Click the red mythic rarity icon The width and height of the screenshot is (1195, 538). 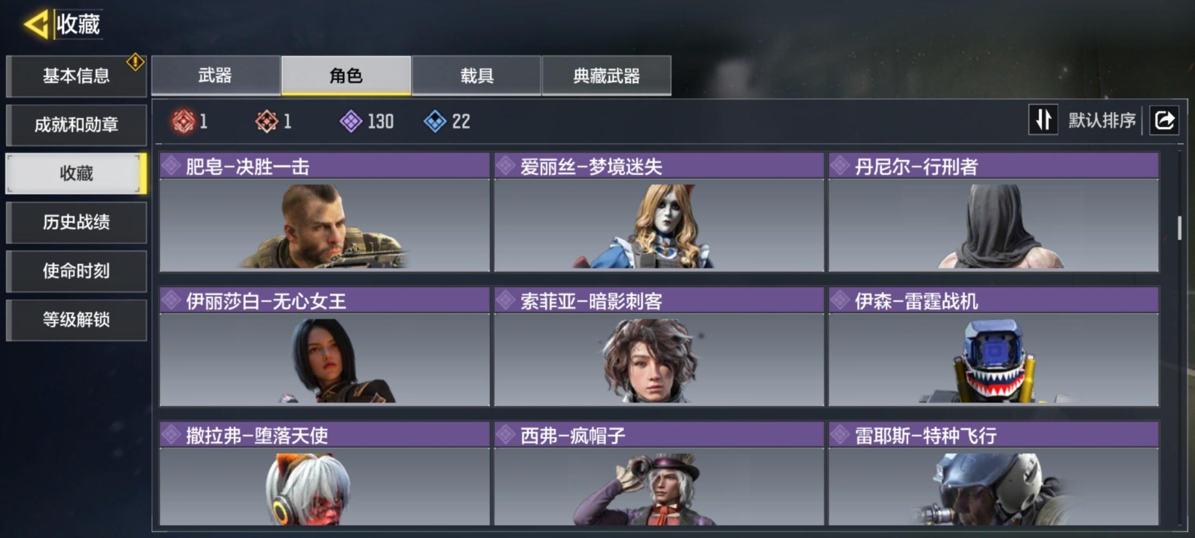[184, 121]
